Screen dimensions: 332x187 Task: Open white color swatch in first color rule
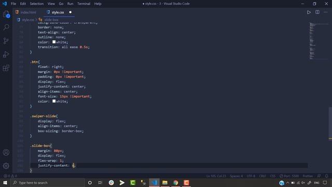54,42
